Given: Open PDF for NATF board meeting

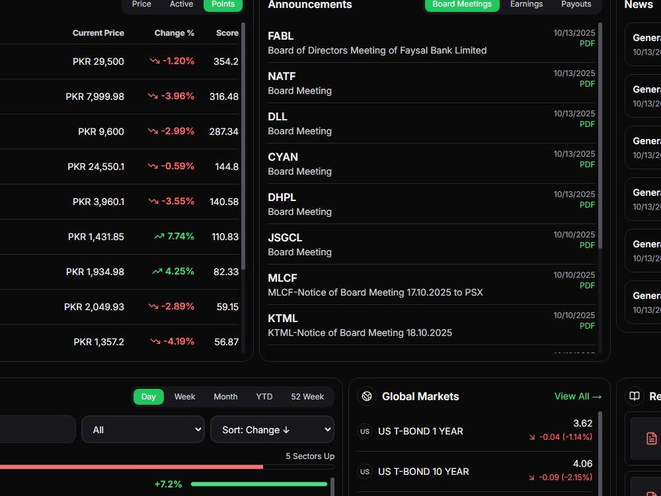Looking at the screenshot, I should pos(587,84).
